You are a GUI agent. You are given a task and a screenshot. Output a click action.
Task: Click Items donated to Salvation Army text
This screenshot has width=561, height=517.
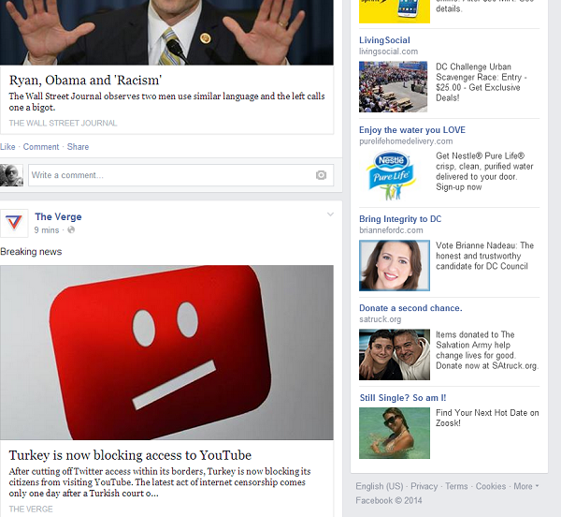pyautogui.click(x=487, y=350)
